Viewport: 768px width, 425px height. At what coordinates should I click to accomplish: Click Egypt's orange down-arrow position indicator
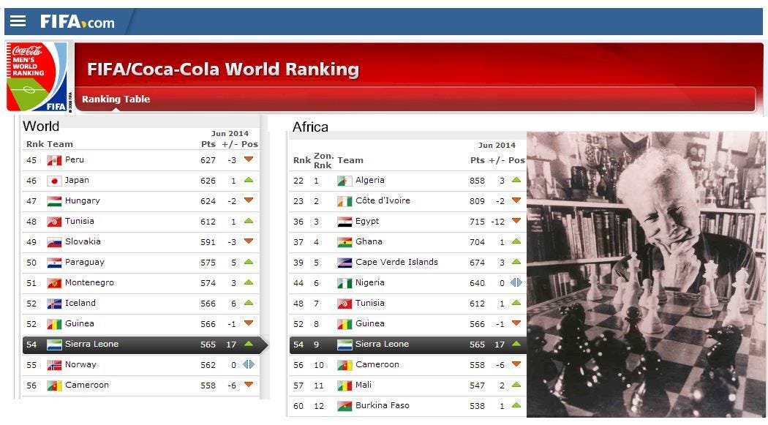(x=516, y=221)
